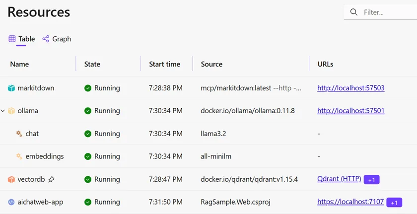
Task: Click the vectordb container icon
Action: (x=11, y=179)
